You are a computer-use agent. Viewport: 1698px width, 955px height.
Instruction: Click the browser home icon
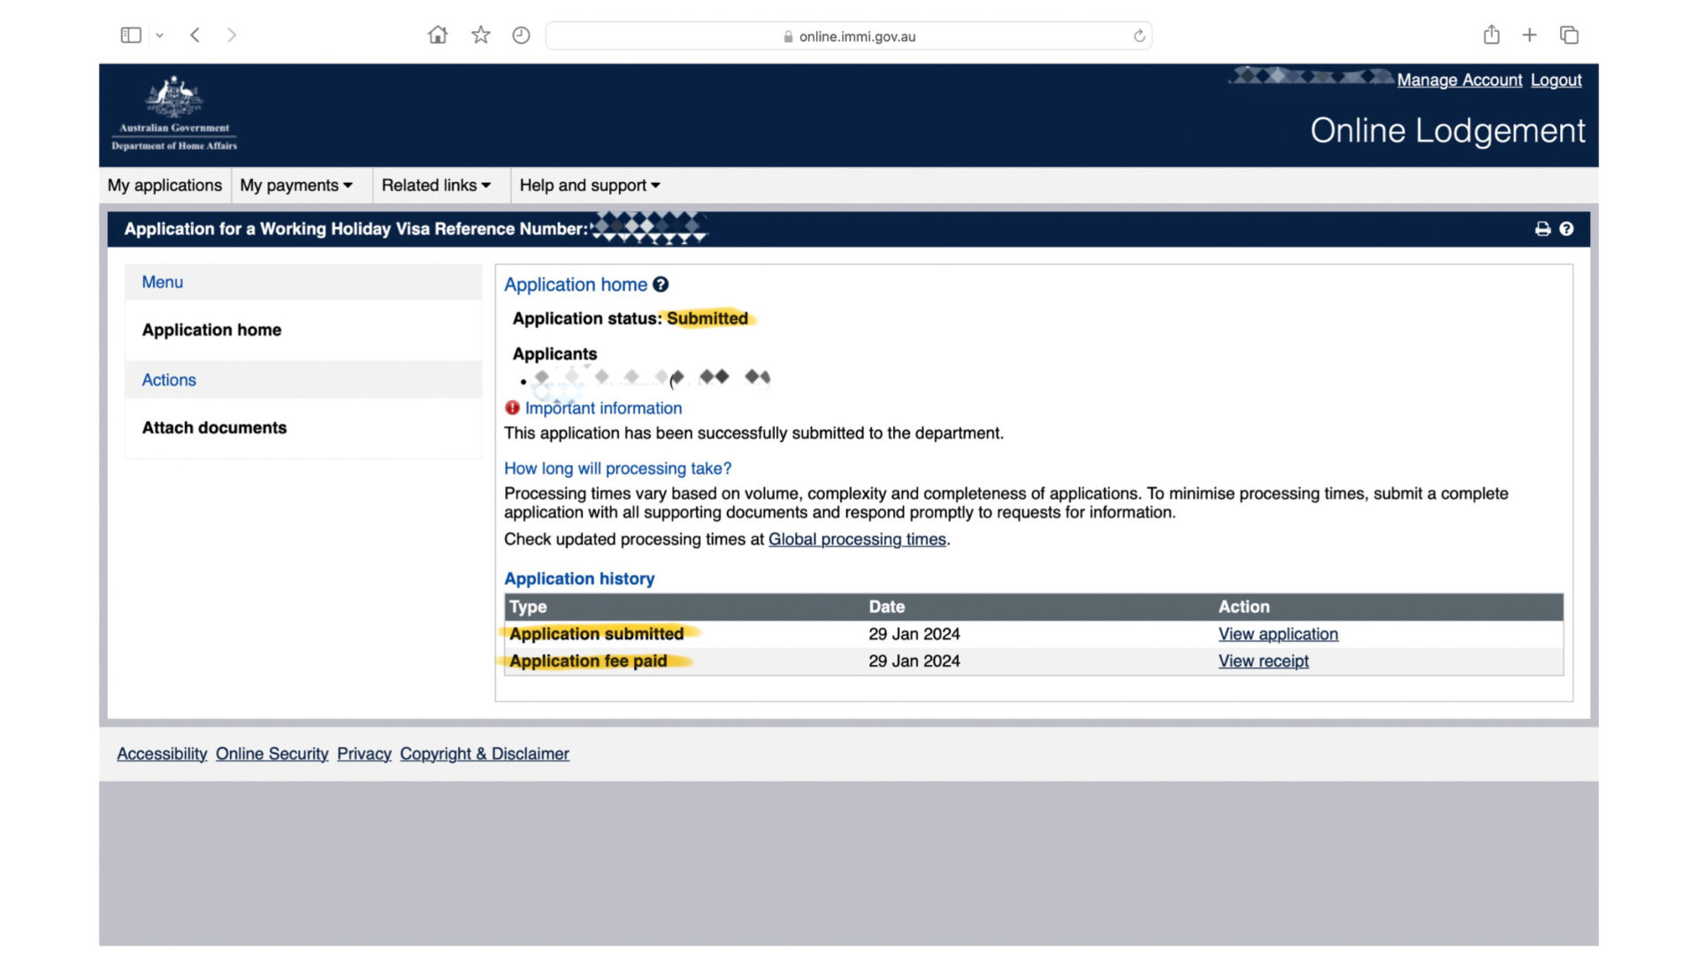point(437,35)
